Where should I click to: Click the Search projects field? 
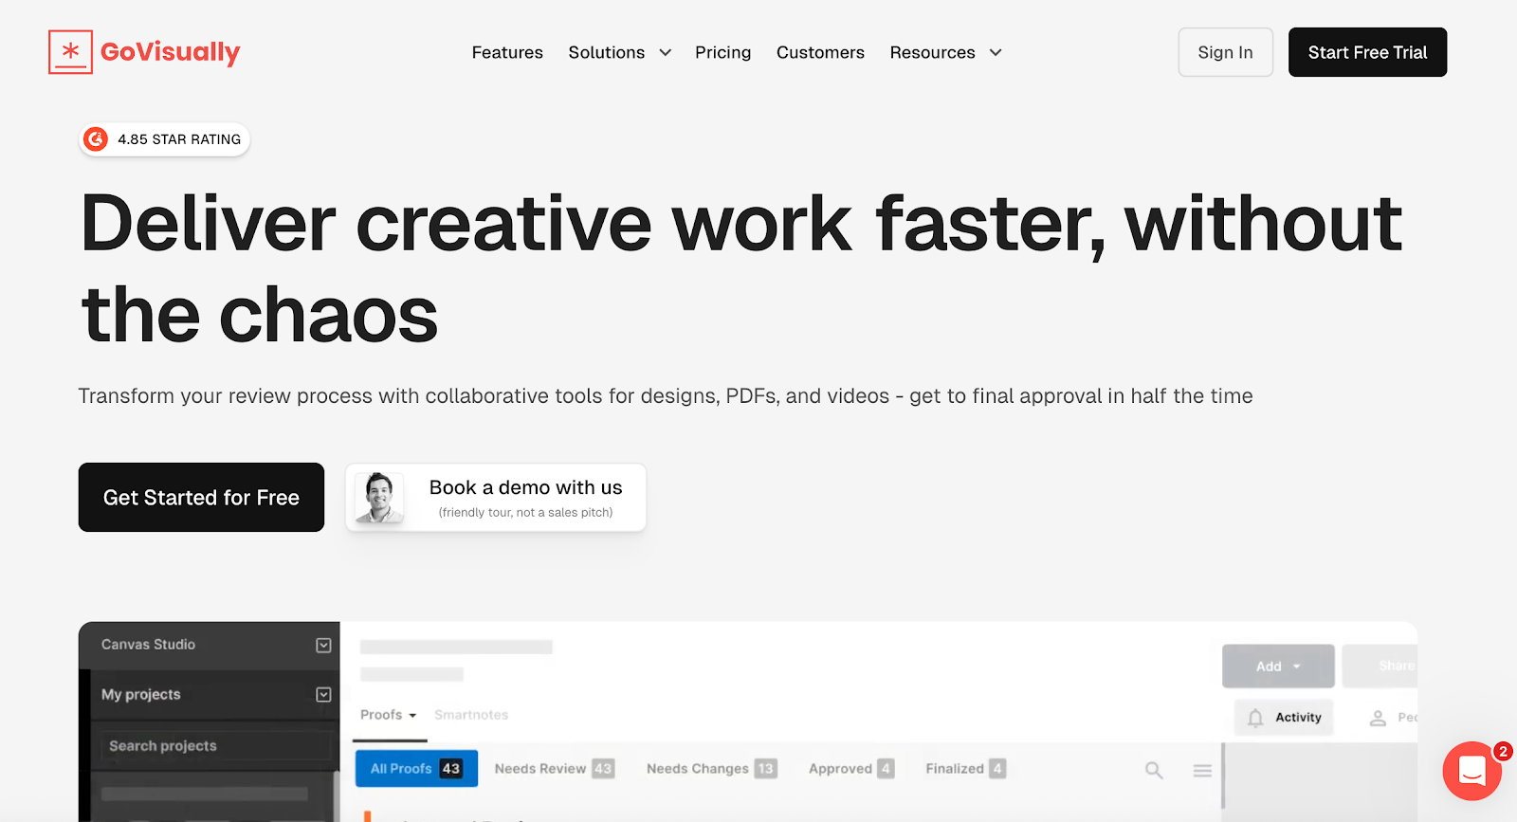215,746
